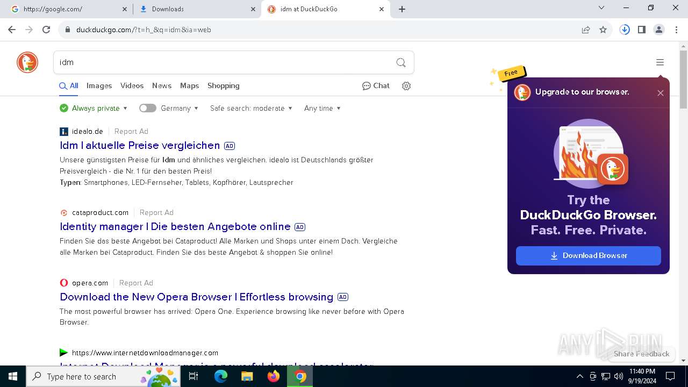This screenshot has width=688, height=387.
Task: Switch to the google.com tab
Action: pyautogui.click(x=67, y=9)
